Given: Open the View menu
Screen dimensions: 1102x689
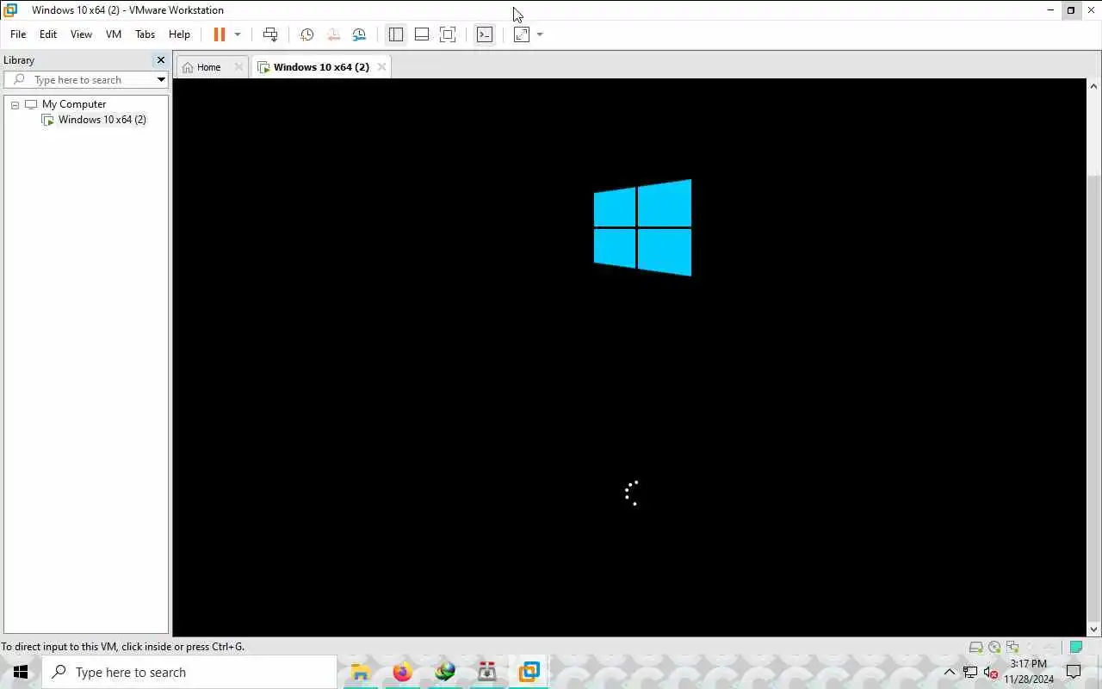Looking at the screenshot, I should pos(81,34).
